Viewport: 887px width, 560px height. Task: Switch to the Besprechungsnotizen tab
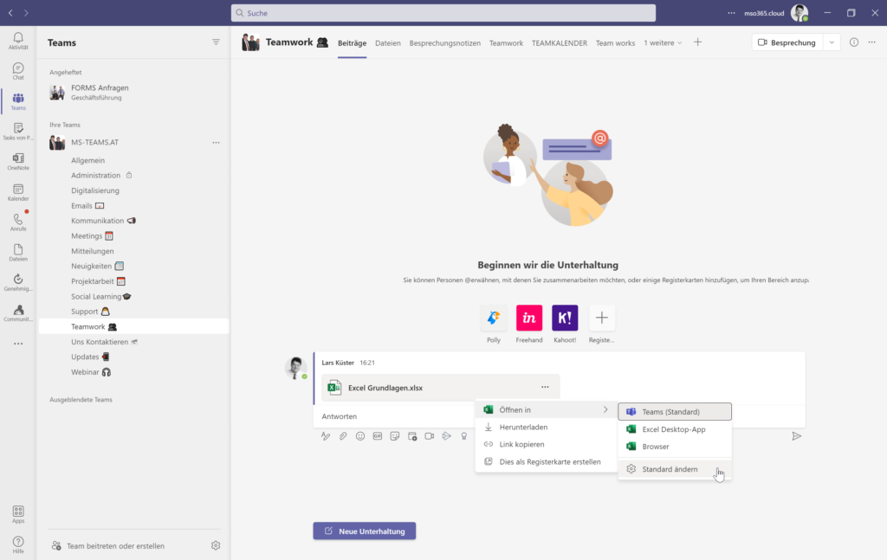444,43
